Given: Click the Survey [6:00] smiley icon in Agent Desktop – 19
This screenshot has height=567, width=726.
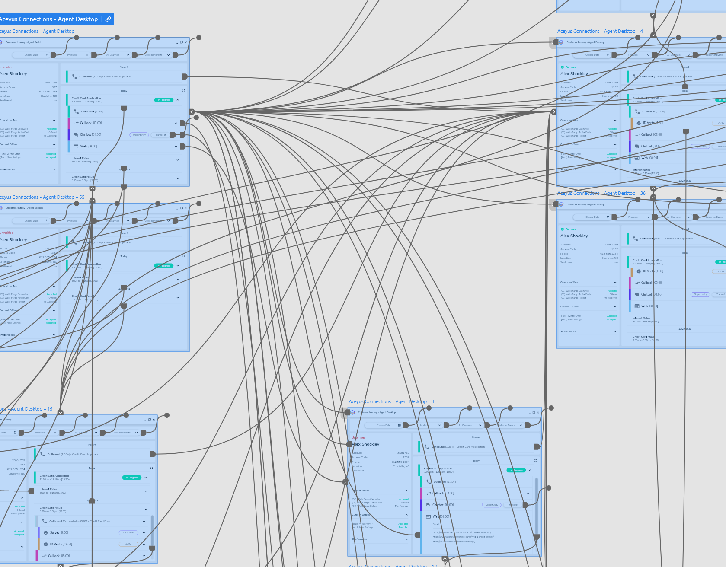Looking at the screenshot, I should click(46, 533).
